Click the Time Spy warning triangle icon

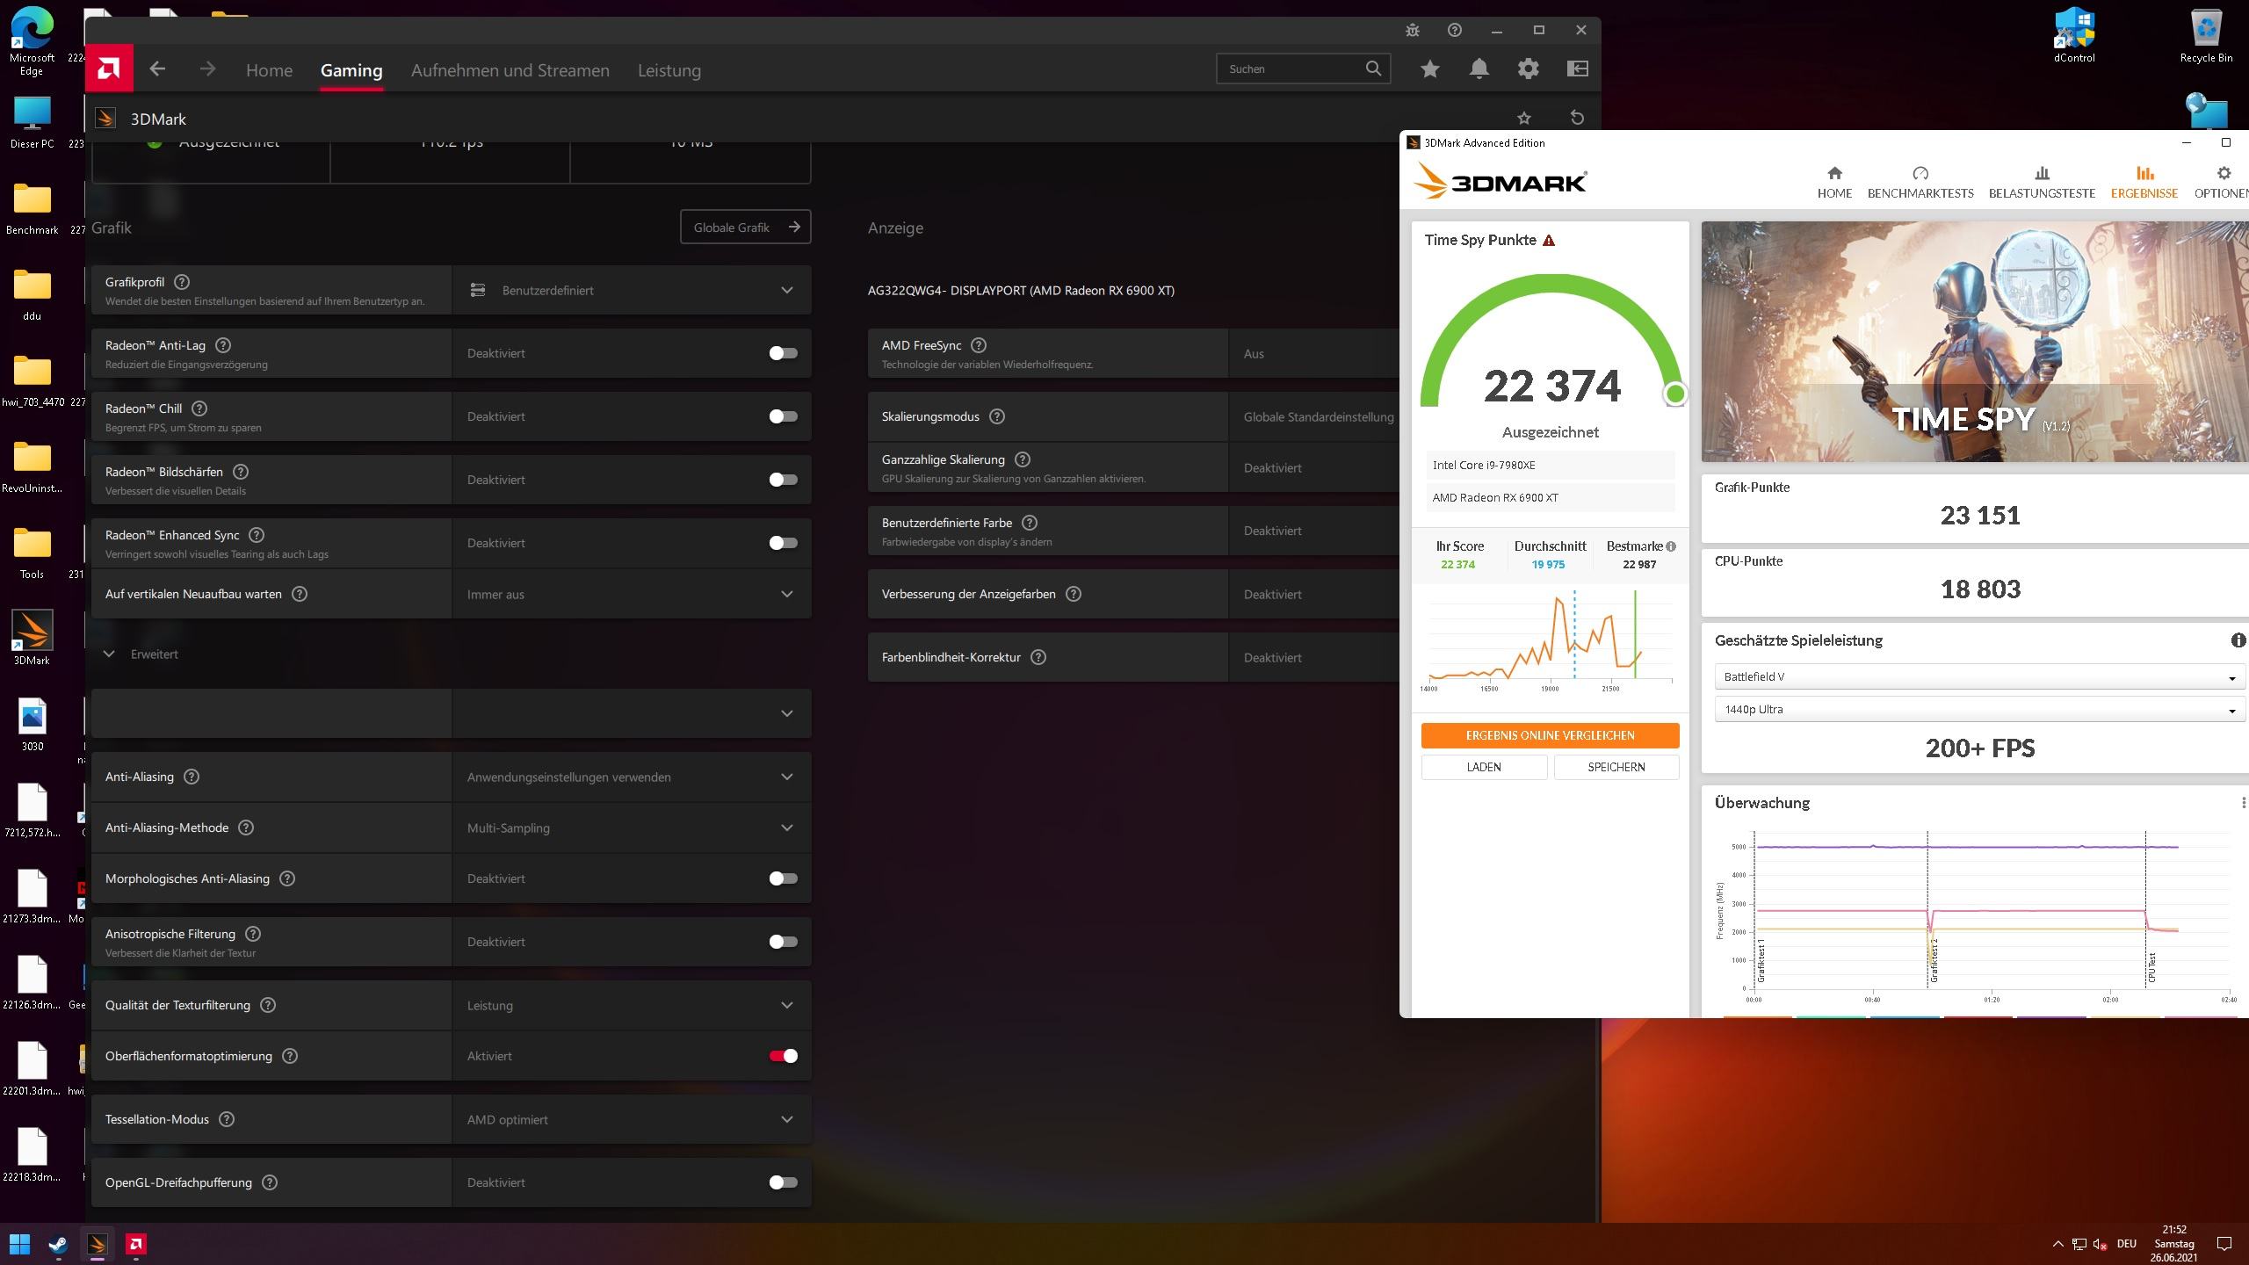(x=1549, y=241)
